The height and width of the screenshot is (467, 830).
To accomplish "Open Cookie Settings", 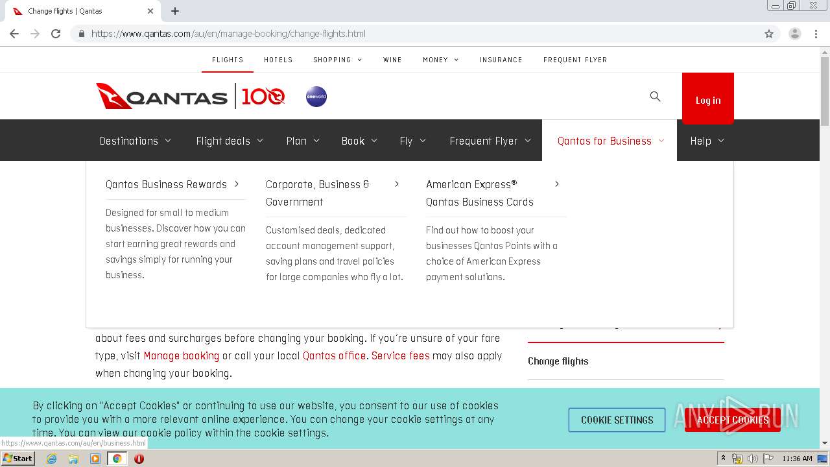I will point(617,420).
